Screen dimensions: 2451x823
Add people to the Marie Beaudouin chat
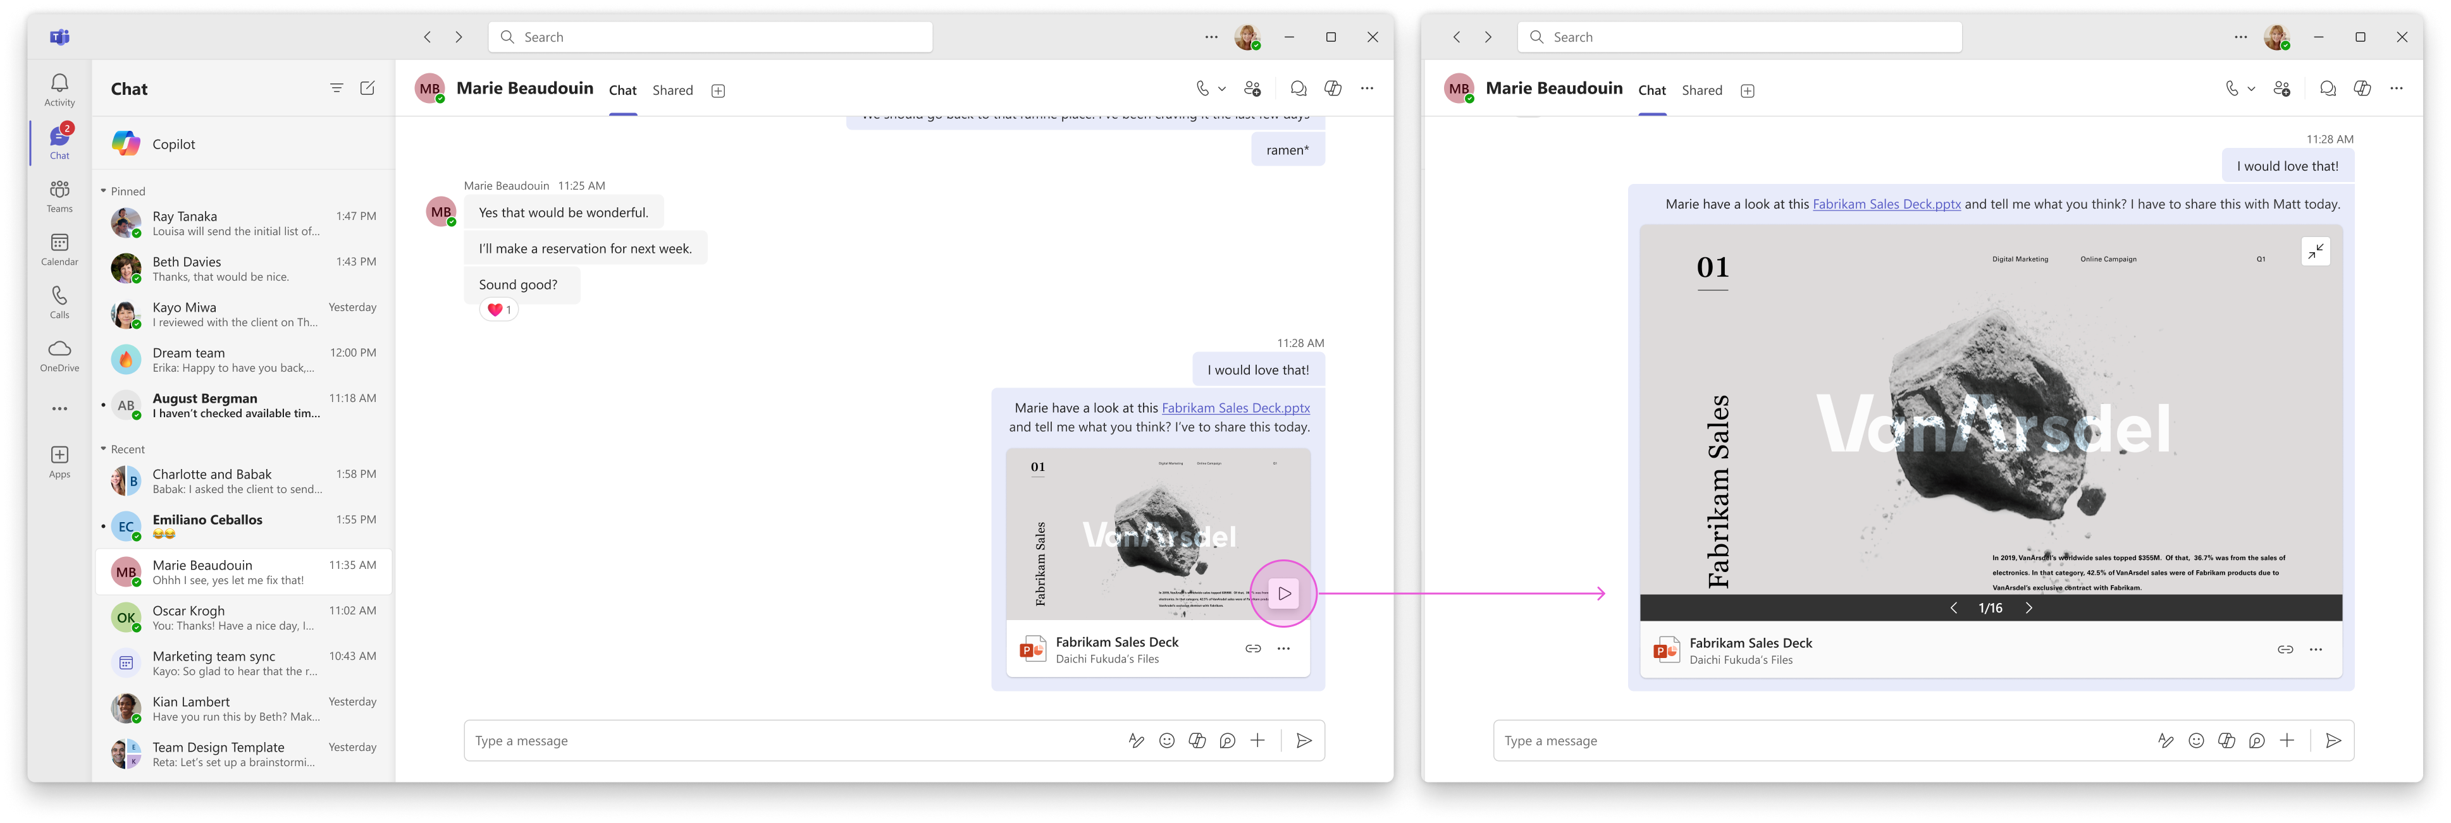[x=1253, y=87]
